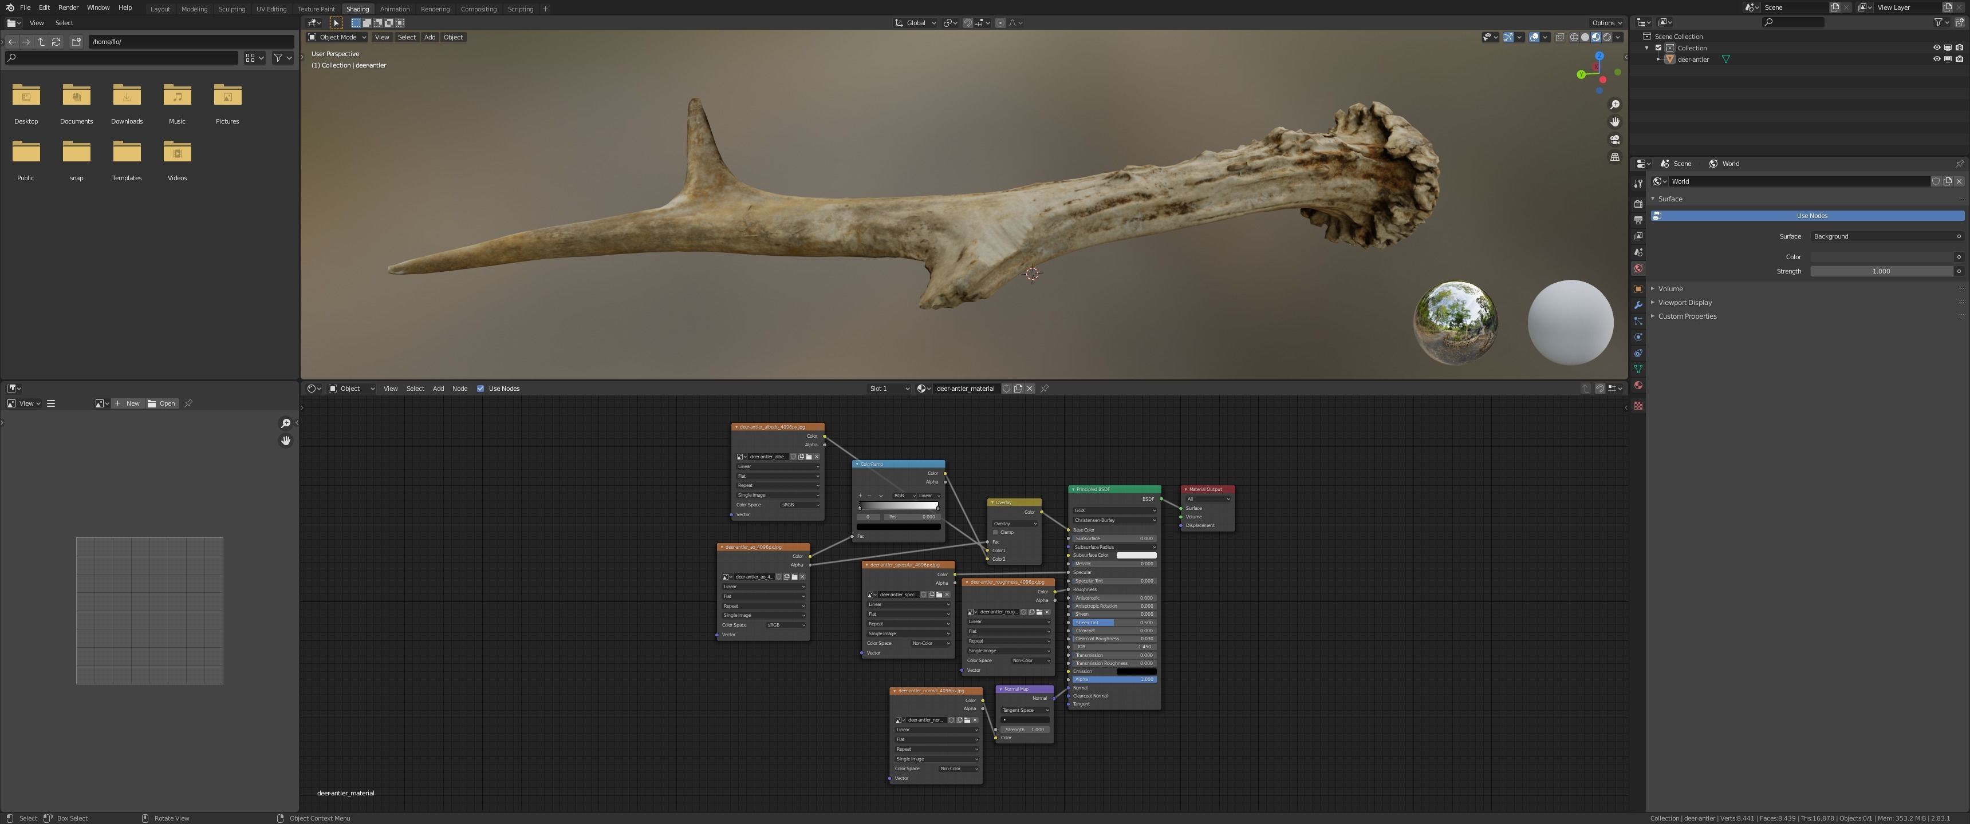Open the Material properties tab

tap(1638, 385)
